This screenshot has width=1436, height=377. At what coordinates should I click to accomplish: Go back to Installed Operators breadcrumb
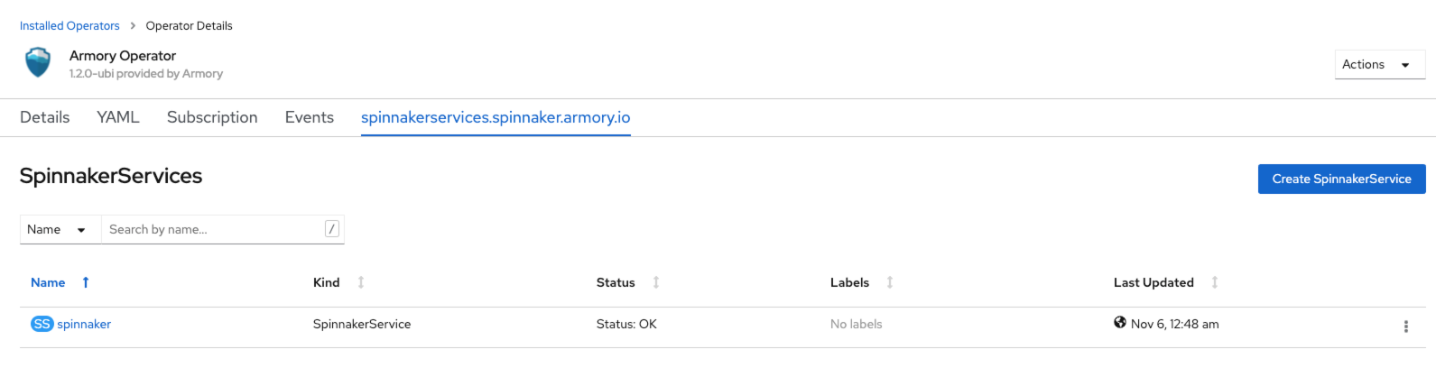click(x=69, y=25)
